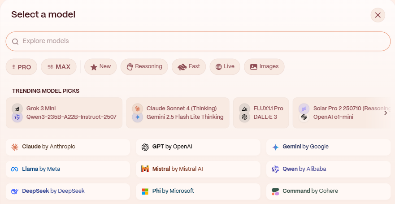
Task: Expand Qwen by Alibaba model group
Action: point(328,169)
